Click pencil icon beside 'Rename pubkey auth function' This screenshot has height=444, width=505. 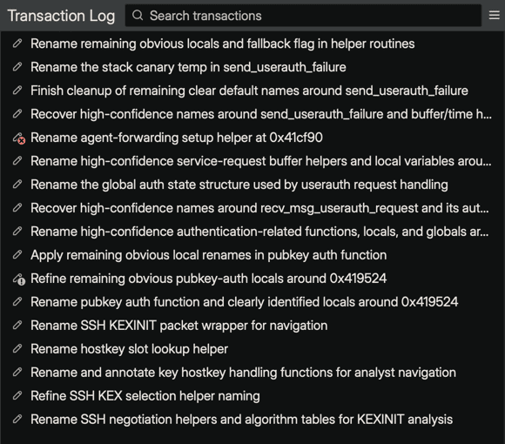point(17,302)
